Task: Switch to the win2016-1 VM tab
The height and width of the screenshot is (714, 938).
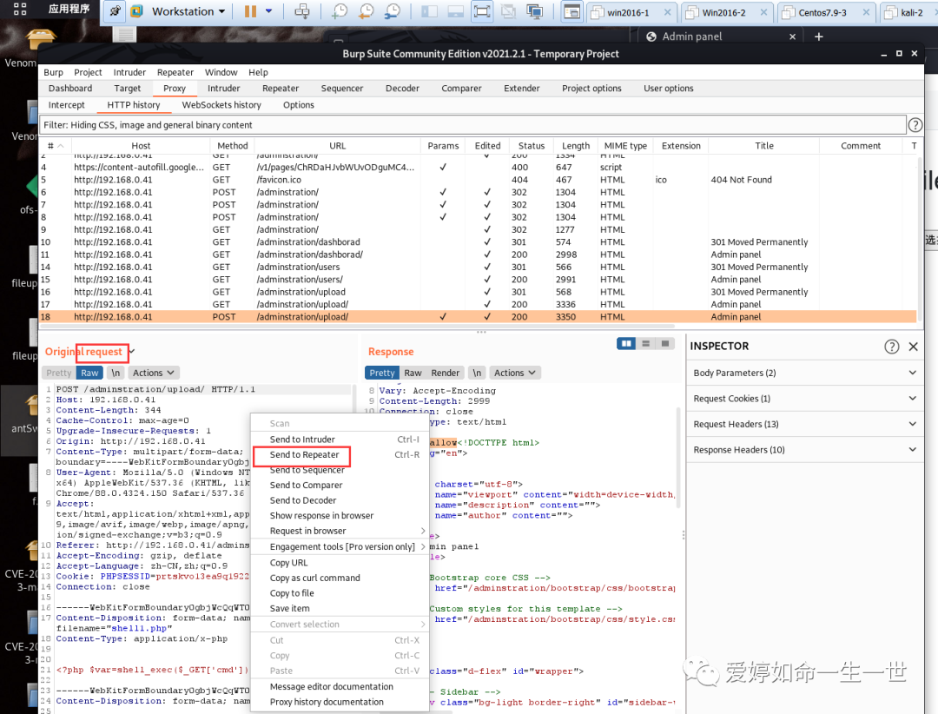Action: (630, 12)
